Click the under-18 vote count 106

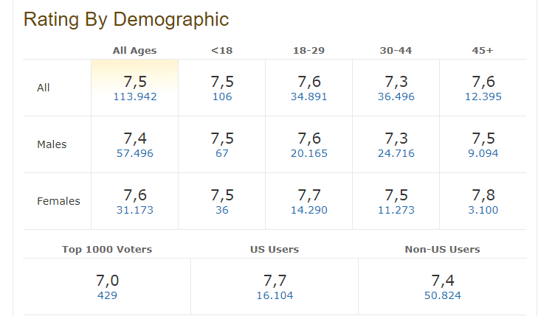(222, 96)
